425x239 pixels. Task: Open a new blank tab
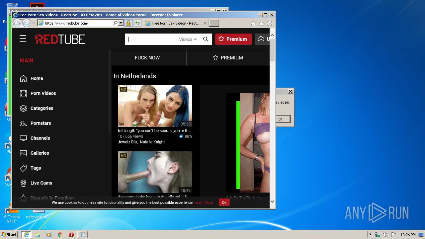[x=214, y=23]
